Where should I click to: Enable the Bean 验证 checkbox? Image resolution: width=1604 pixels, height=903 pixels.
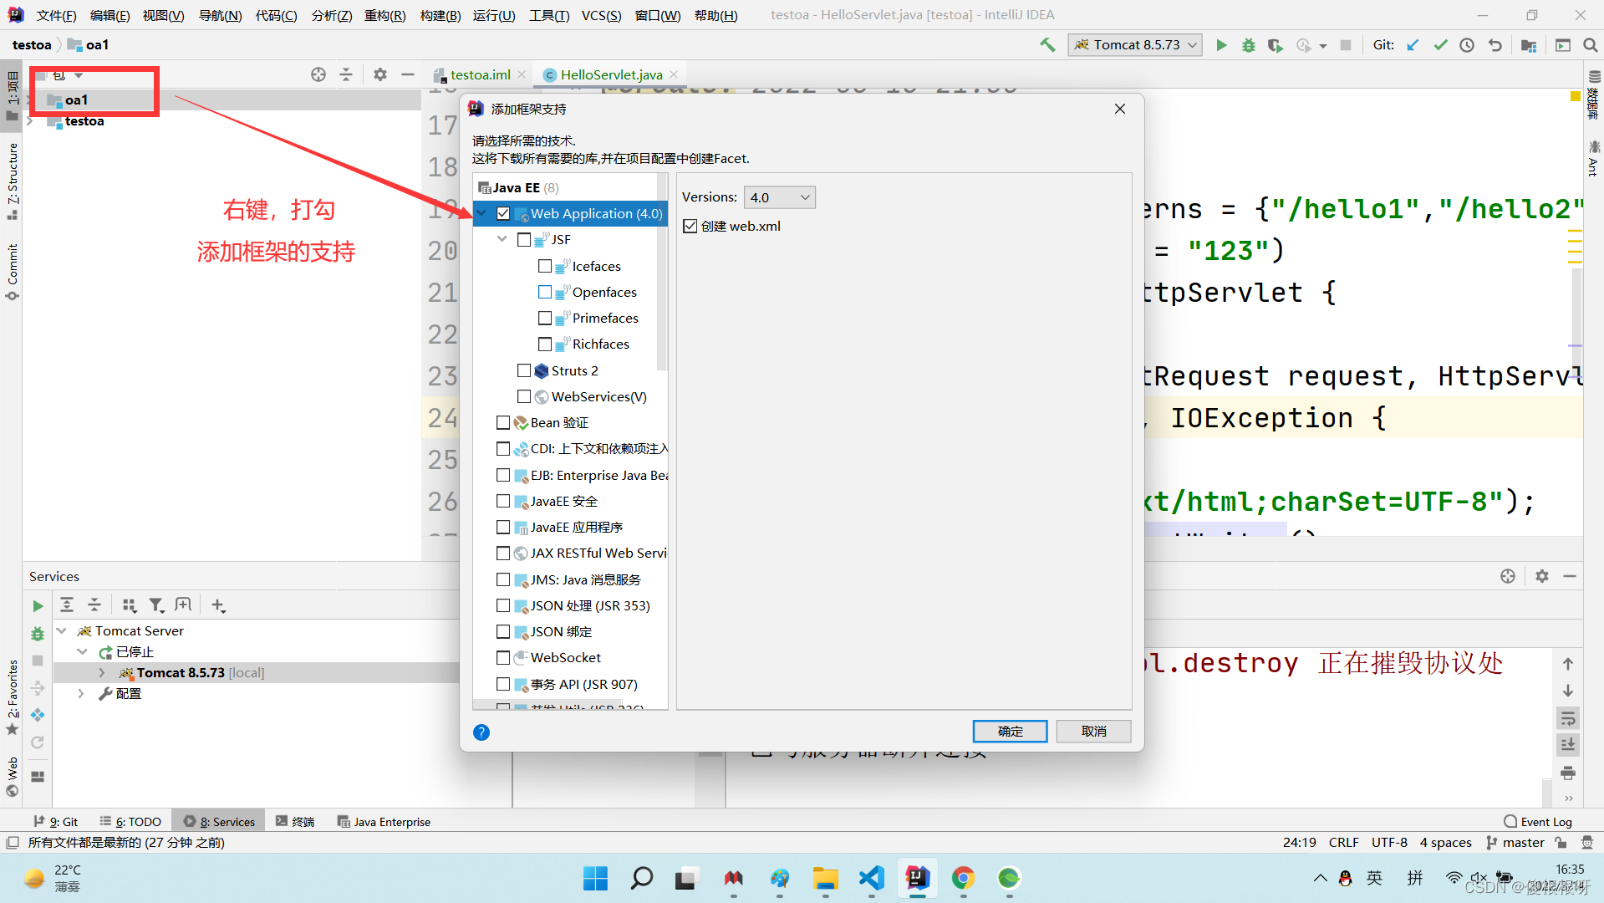[503, 422]
